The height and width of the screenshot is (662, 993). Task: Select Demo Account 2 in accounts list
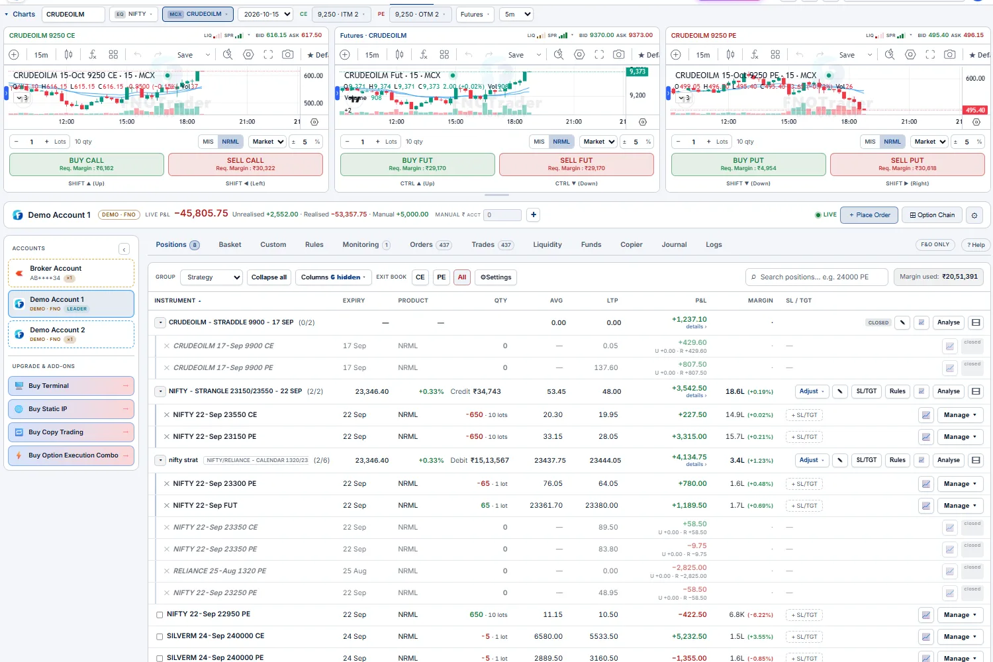(71, 334)
